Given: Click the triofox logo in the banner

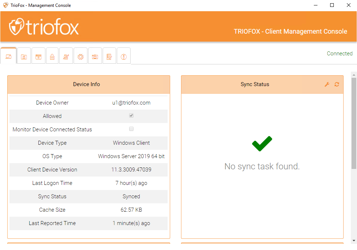Looking at the screenshot, I should point(44,27).
